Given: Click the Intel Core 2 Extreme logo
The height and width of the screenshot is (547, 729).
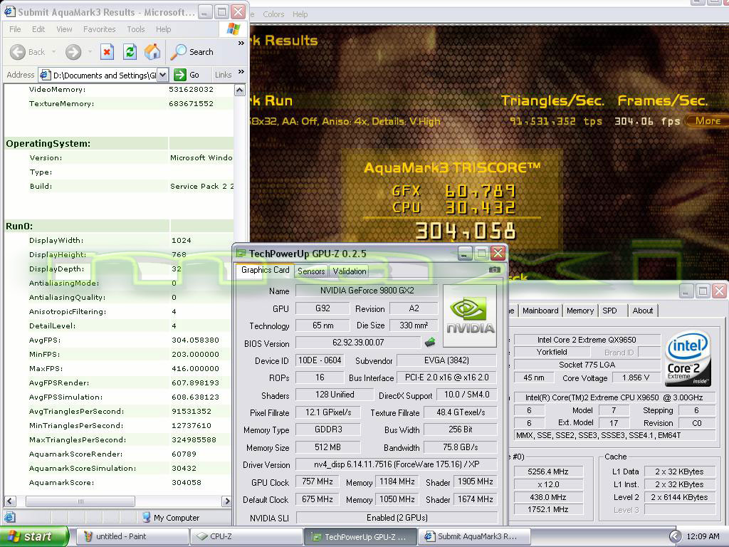Looking at the screenshot, I should point(687,358).
